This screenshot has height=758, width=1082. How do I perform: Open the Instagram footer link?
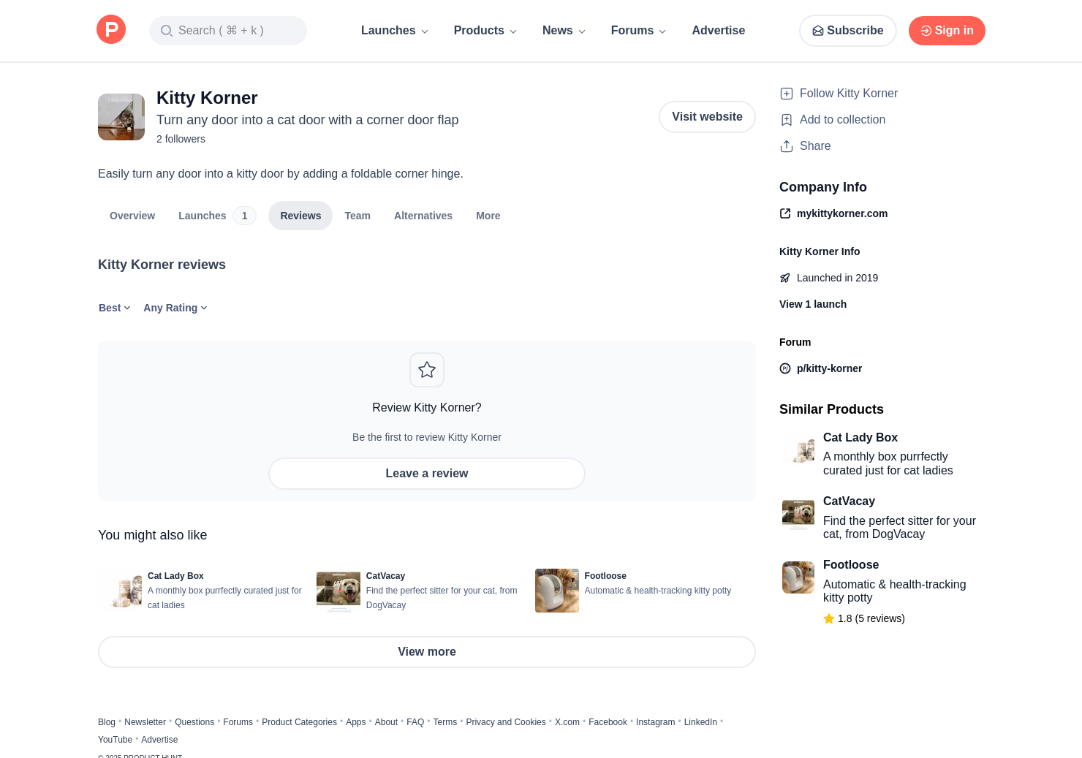click(655, 722)
